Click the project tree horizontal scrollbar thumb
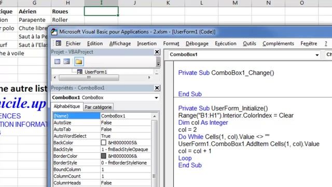 [89, 77]
